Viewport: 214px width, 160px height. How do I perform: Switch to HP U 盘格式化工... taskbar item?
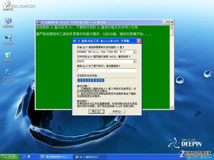coord(90,157)
